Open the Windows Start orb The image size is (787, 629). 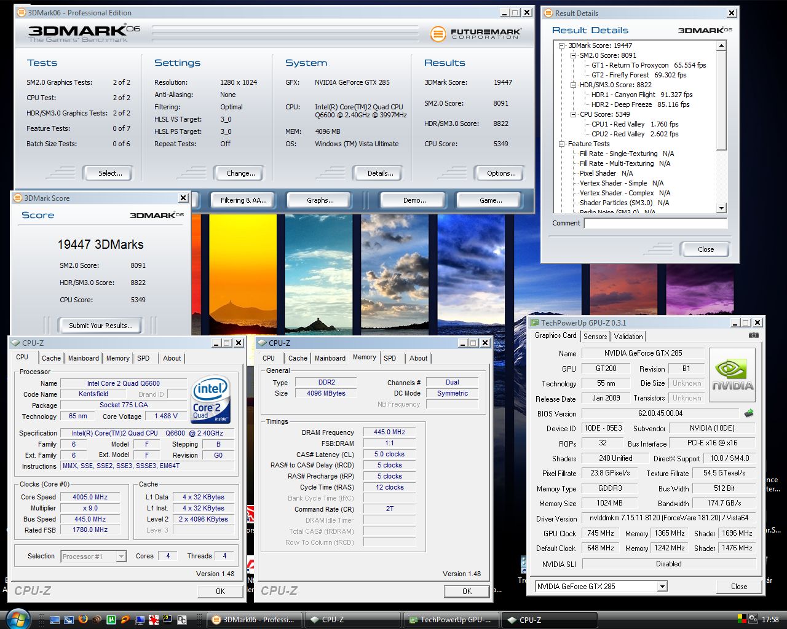pos(17,618)
